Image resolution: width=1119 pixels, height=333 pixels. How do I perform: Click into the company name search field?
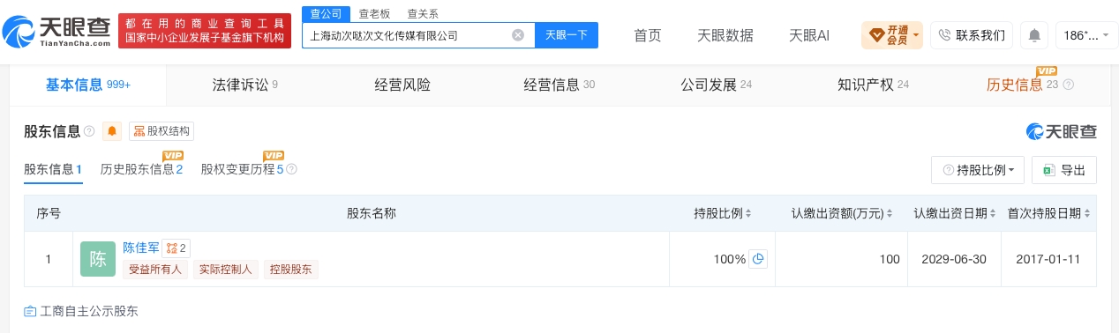click(x=406, y=35)
